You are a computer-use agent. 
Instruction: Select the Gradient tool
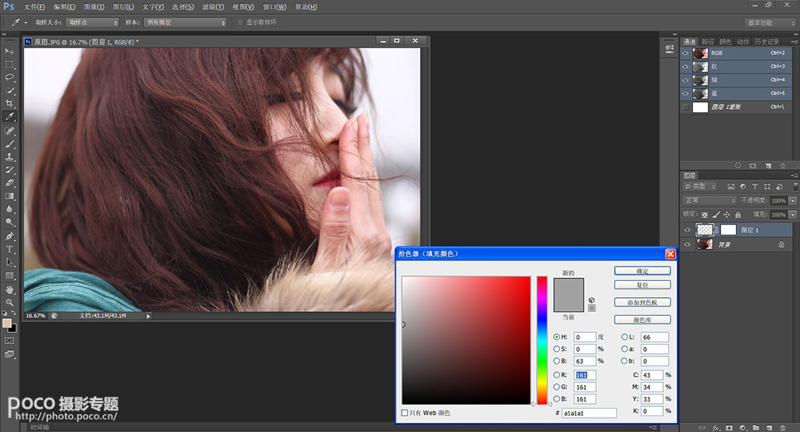pos(9,196)
